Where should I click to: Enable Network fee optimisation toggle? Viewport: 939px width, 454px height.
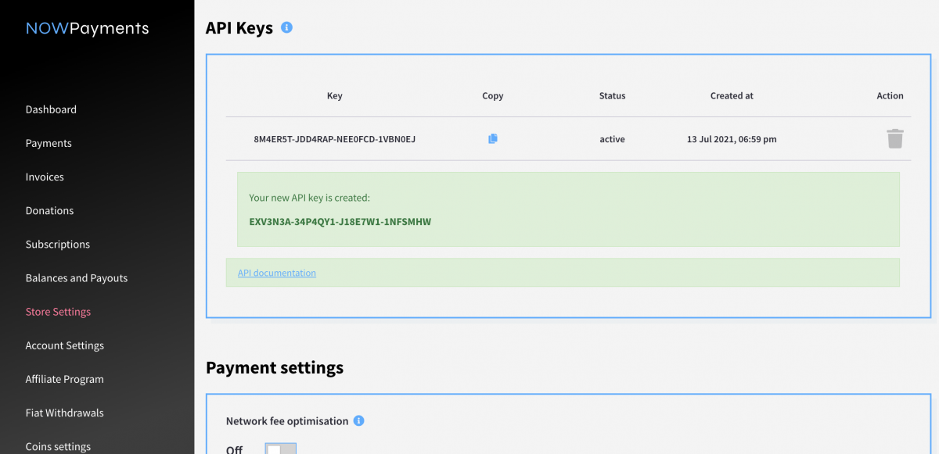tap(280, 449)
